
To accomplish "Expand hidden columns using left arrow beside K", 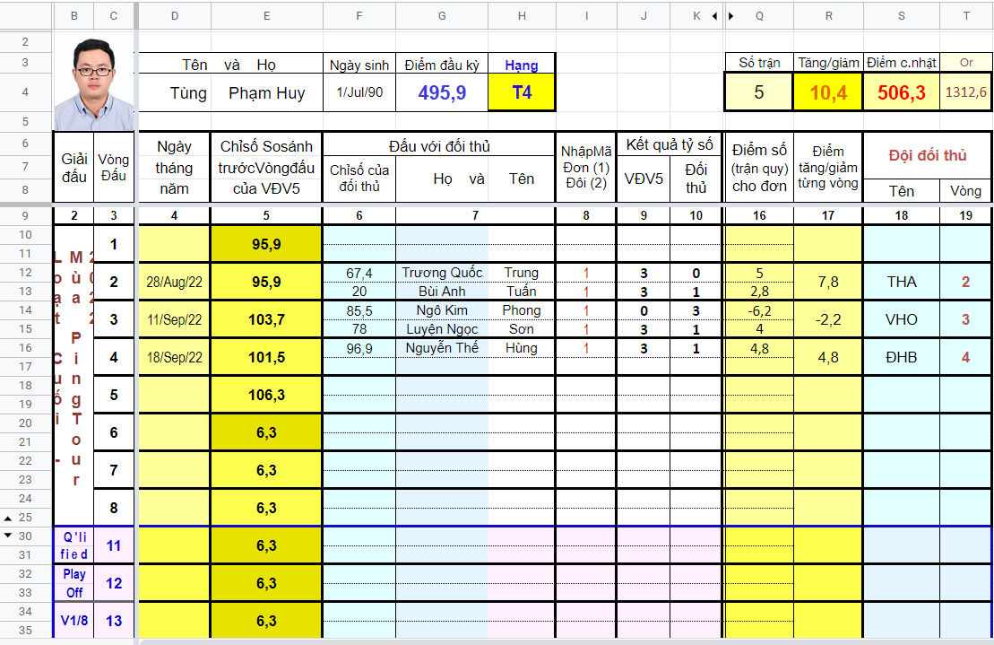I will point(715,16).
